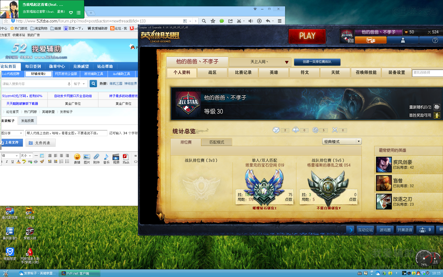Insert a table in the post editor
This screenshot has width=443, height=277.
tap(42, 156)
